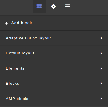Viewport: 108px width, 107px height.
Task: Click the plus icon beside Add block
Action: coord(6,23)
